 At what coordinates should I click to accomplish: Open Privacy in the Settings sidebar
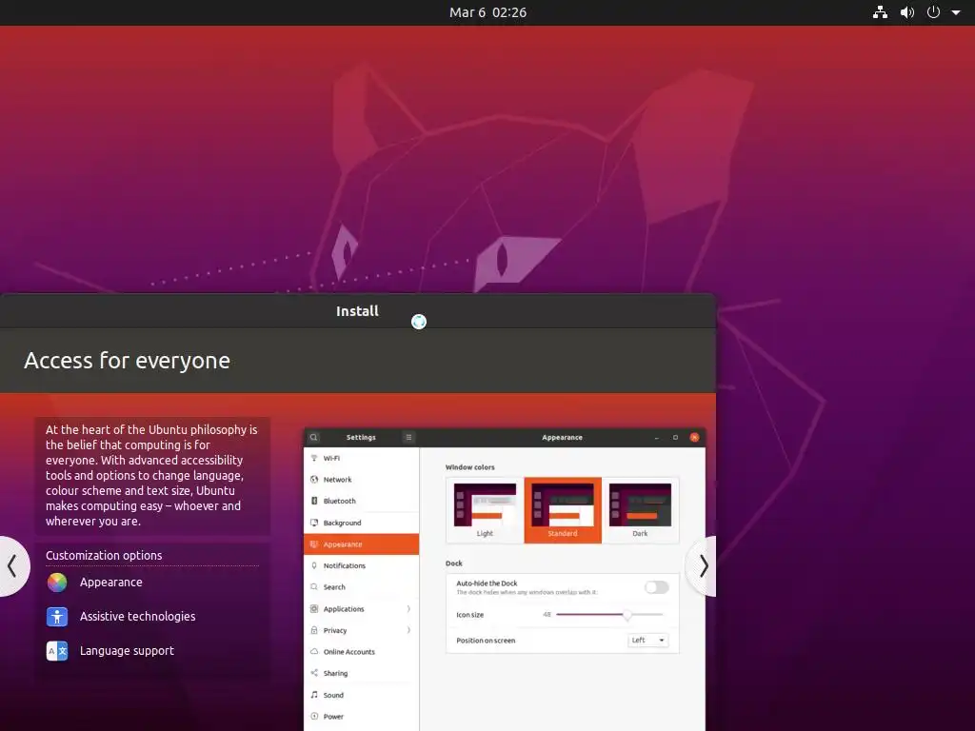[361, 630]
